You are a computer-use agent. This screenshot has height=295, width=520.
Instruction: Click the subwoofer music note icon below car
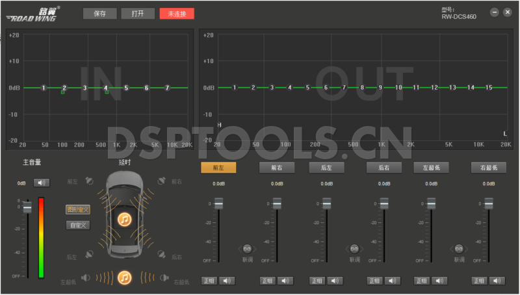click(x=124, y=277)
